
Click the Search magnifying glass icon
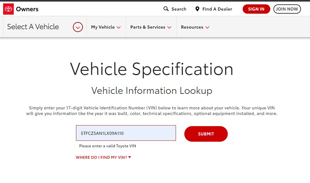point(166,9)
